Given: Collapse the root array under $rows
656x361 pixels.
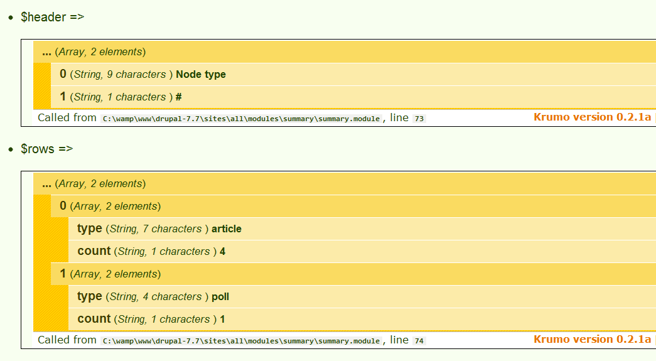Looking at the screenshot, I should tap(94, 184).
